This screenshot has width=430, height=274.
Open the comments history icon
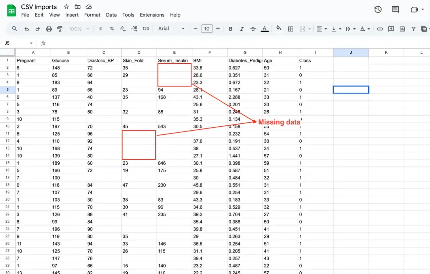(x=395, y=10)
